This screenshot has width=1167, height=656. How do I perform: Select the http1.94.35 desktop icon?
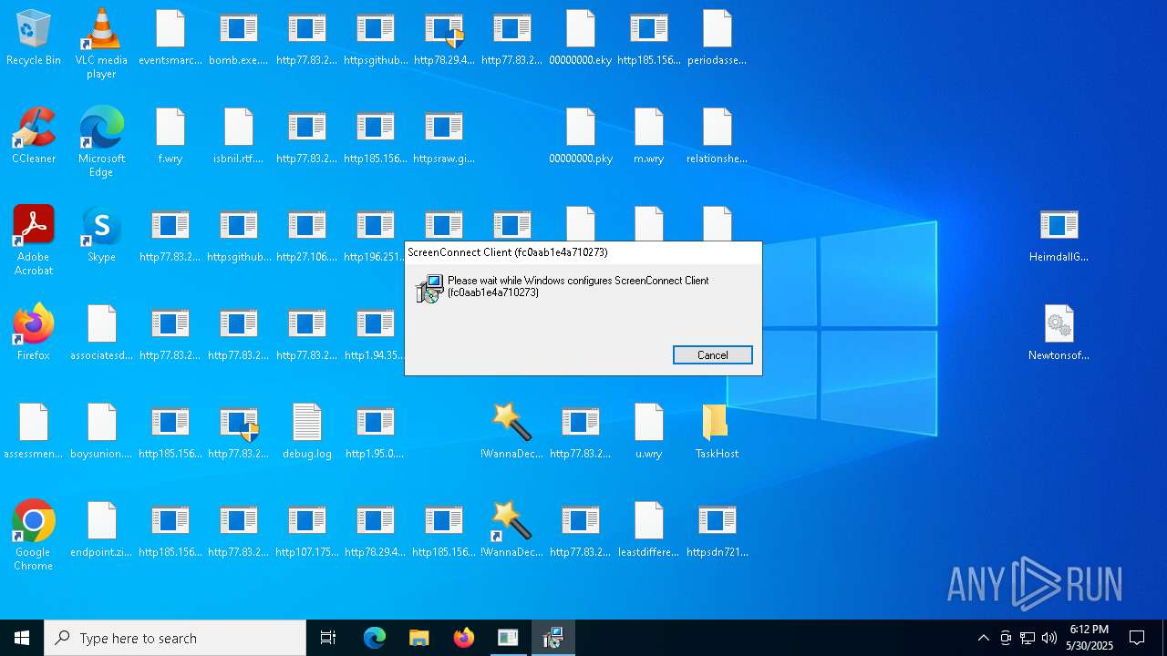[x=374, y=333]
